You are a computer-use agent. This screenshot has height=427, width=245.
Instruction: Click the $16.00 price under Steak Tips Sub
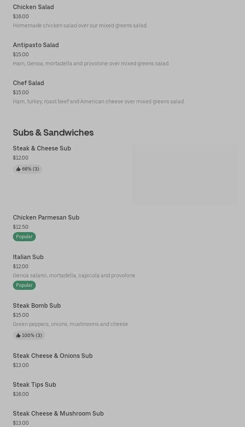point(21,394)
